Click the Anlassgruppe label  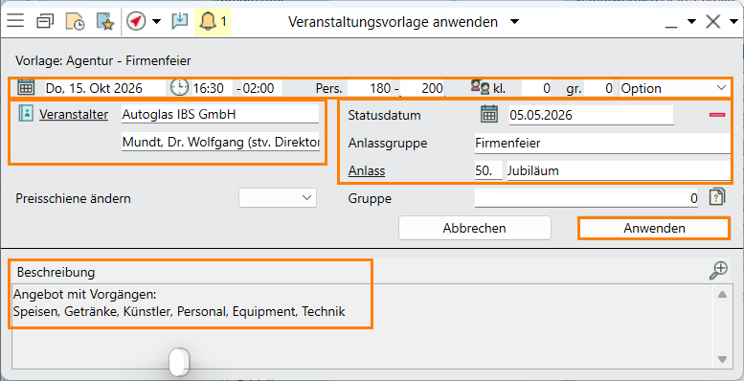point(388,144)
